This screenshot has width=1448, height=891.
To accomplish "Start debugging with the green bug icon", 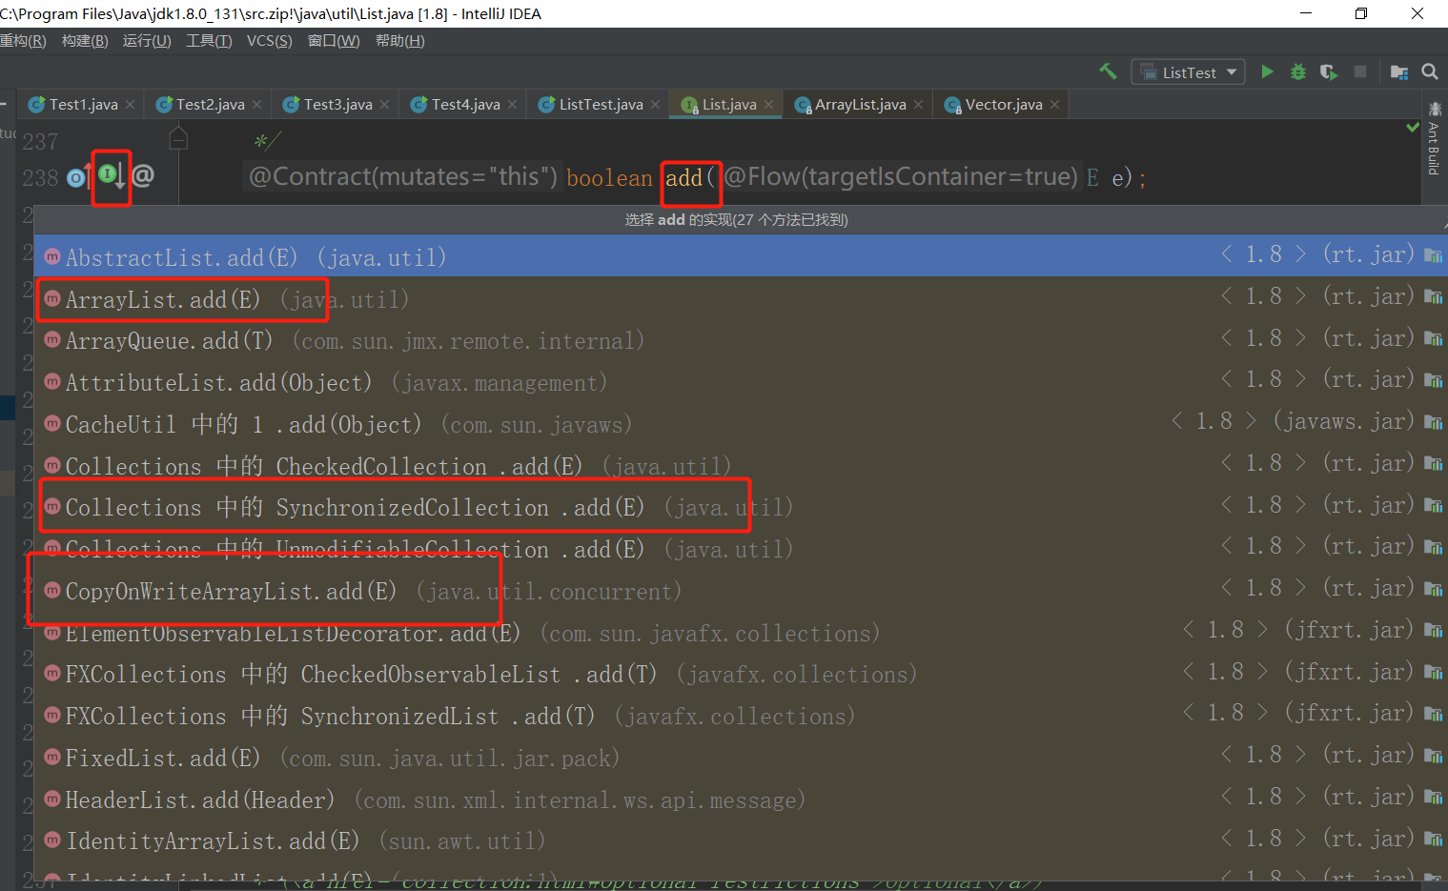I will click(x=1297, y=71).
